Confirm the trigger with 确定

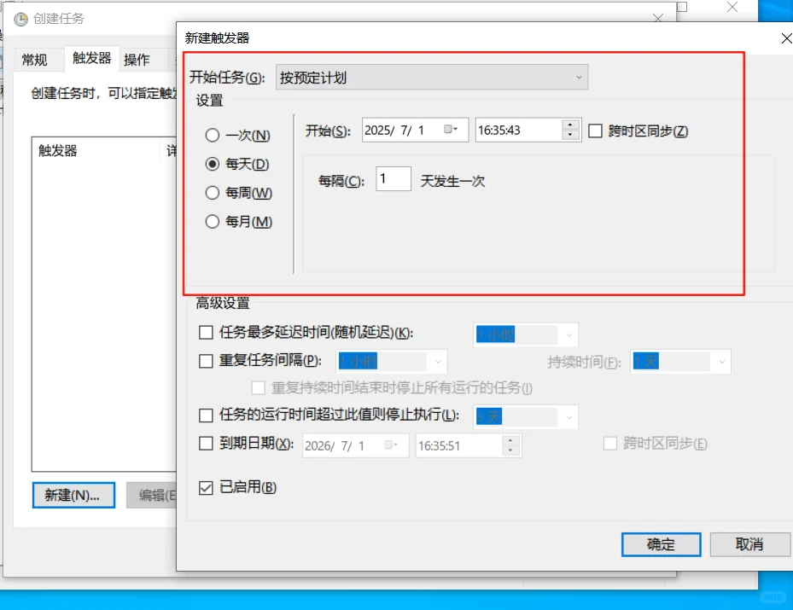(x=661, y=544)
